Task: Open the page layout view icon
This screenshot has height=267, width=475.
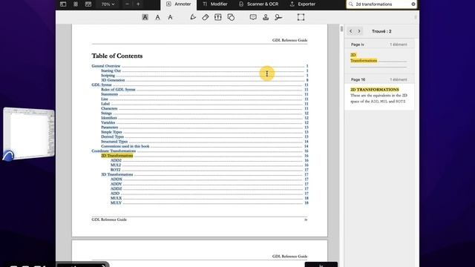Action: tap(88, 4)
